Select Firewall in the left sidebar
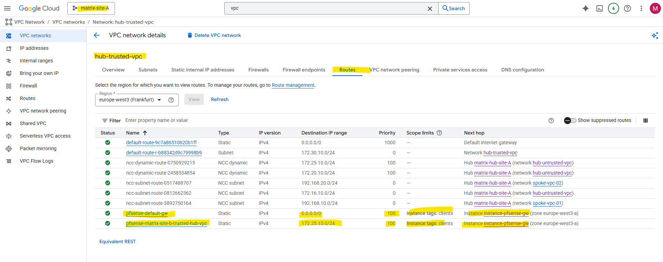This screenshot has width=663, height=262. click(x=28, y=86)
